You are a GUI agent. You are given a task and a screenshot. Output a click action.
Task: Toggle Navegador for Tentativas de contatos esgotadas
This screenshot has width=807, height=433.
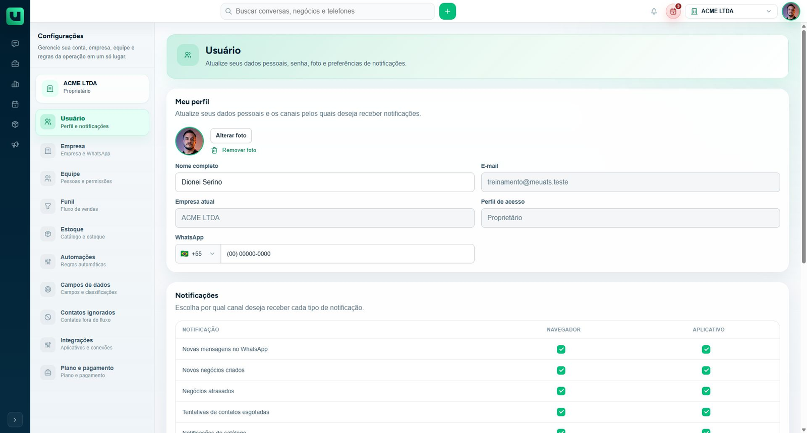pos(561,412)
